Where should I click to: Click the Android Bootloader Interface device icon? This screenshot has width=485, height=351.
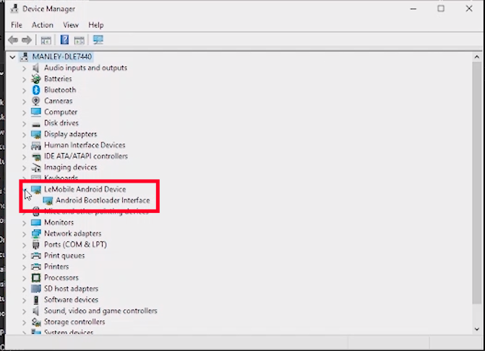[48, 201]
